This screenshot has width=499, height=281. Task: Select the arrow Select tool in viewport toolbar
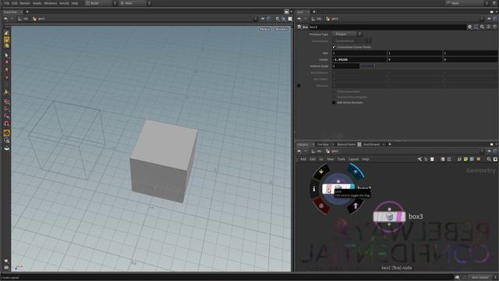pyautogui.click(x=7, y=55)
